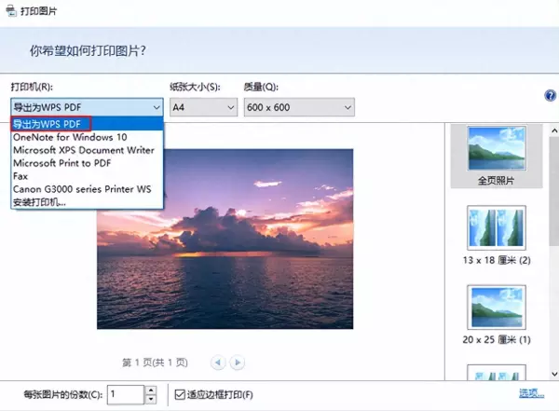This screenshot has width=559, height=411.
Task: Click the 第 1 页(共 1 页) page indicator
Action: pos(155,363)
